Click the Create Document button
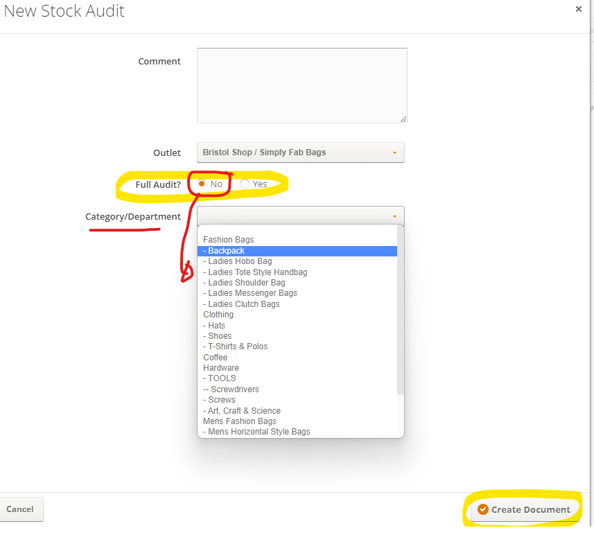The image size is (594, 535). pos(524,509)
